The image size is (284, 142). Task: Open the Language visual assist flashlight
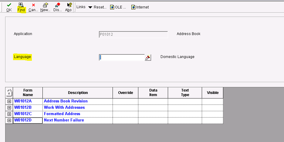tap(148, 57)
